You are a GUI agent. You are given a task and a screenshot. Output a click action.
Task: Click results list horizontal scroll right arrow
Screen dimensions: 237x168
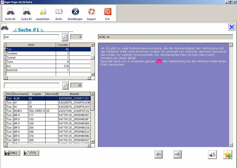[89, 145]
